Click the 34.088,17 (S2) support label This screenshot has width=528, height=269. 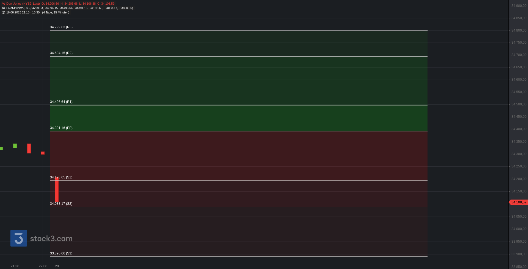tap(61, 204)
